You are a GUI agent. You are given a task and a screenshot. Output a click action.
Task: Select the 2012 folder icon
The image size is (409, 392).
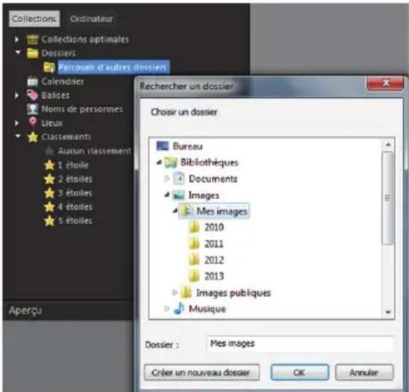[x=194, y=260]
